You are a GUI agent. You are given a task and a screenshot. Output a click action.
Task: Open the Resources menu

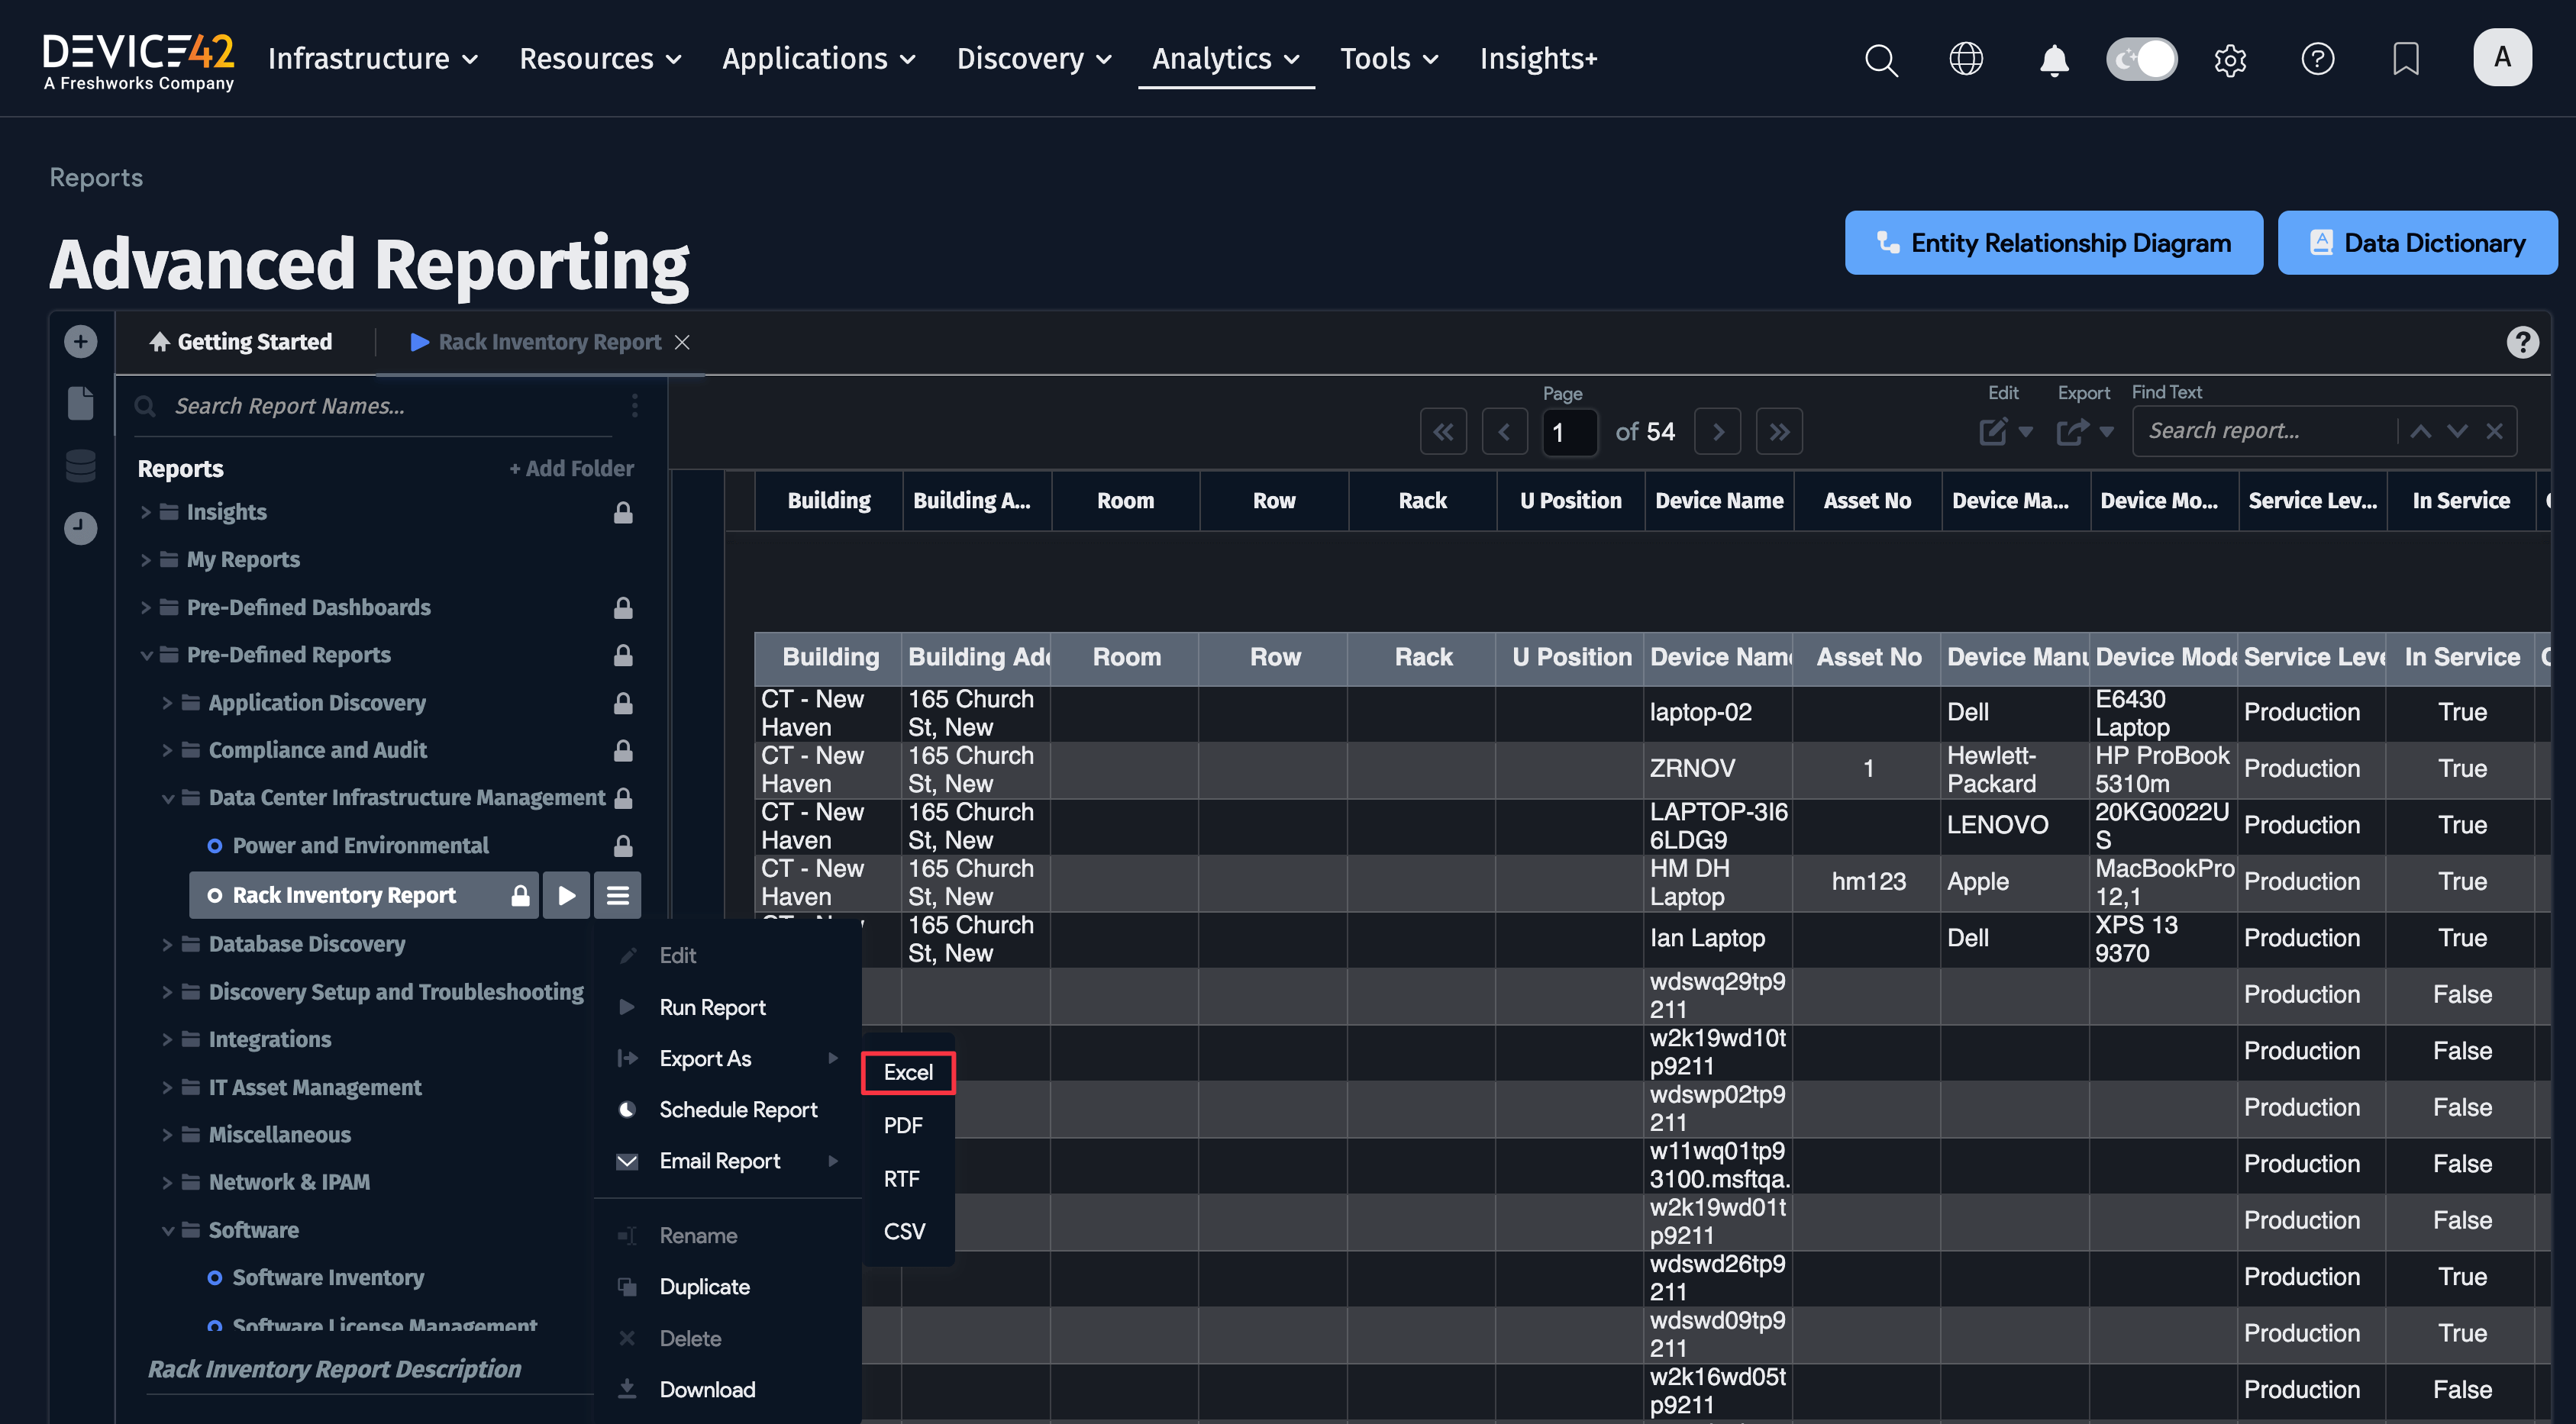point(600,59)
